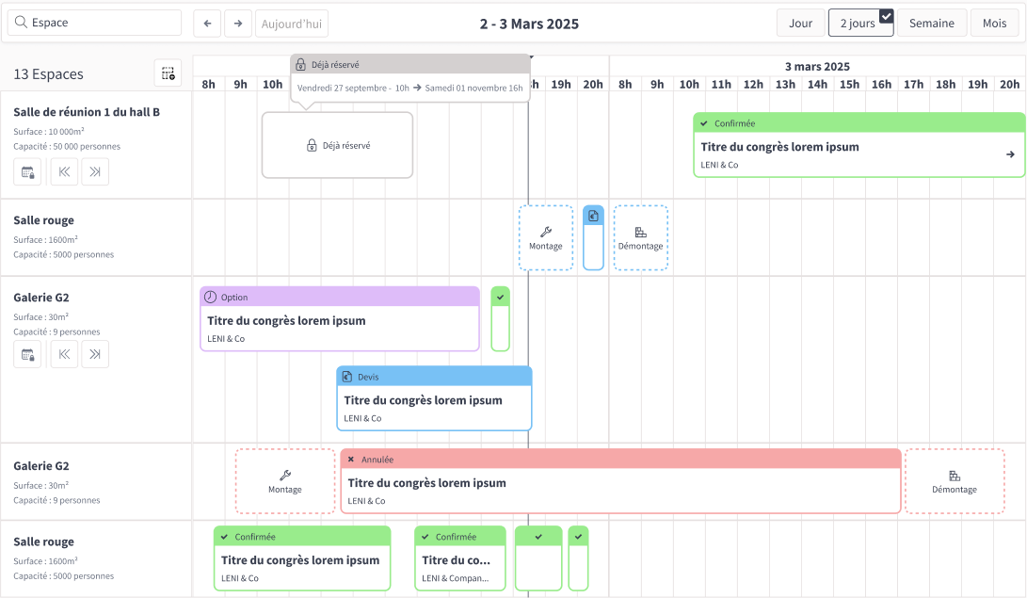
Task: Click the Déjà réservé block in the timeline
Action: click(337, 145)
